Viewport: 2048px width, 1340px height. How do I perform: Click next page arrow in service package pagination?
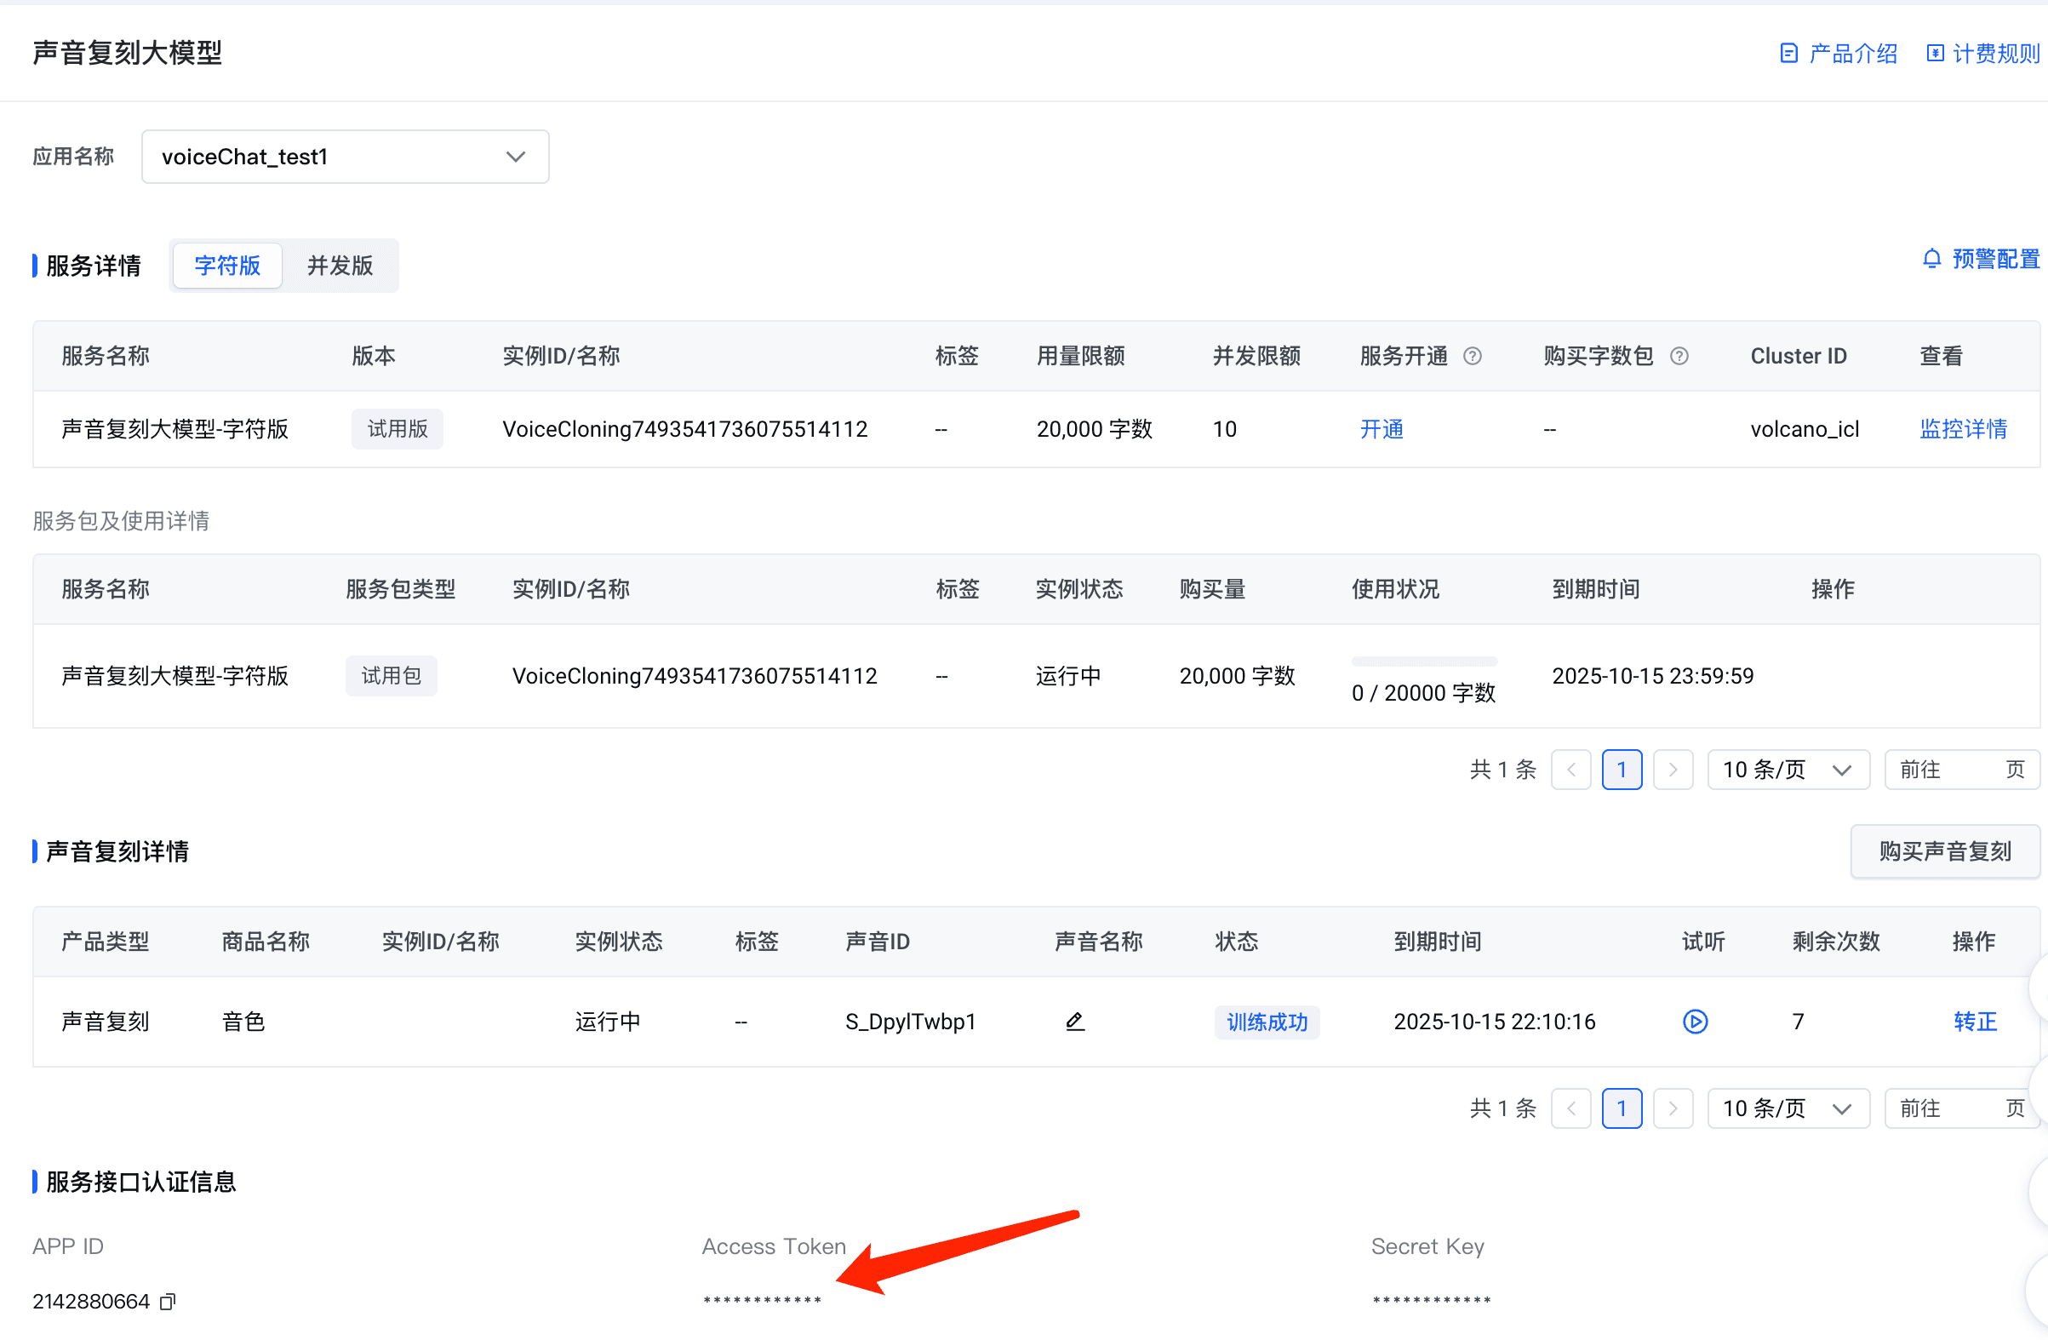pos(1673,770)
